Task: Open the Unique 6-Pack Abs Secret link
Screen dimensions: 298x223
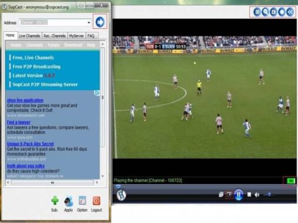Action: [31, 144]
